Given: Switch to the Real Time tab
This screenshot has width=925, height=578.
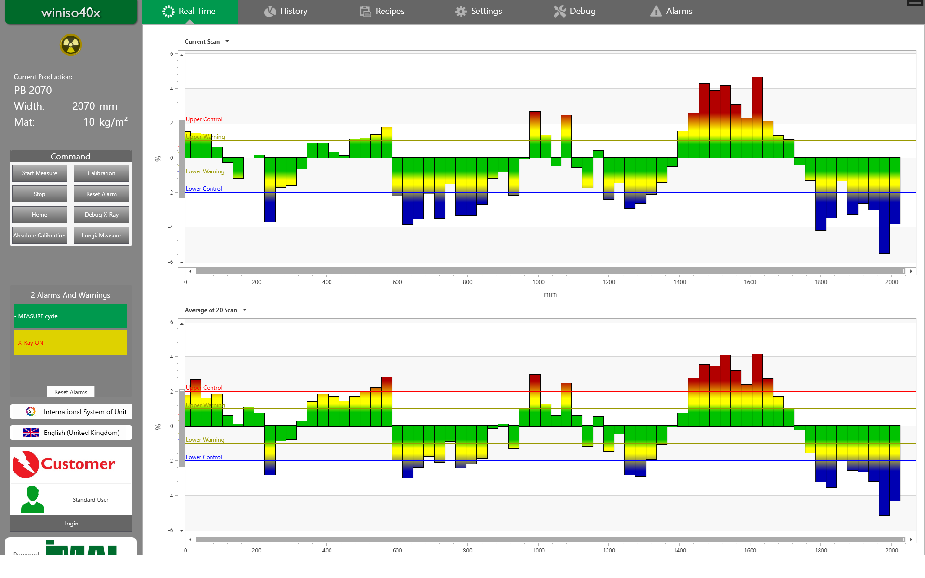Looking at the screenshot, I should point(189,11).
